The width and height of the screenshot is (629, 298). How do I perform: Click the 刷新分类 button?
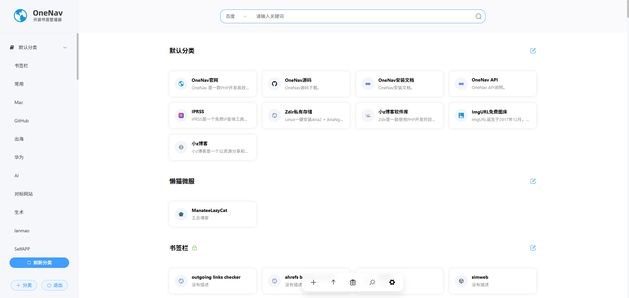coord(39,263)
